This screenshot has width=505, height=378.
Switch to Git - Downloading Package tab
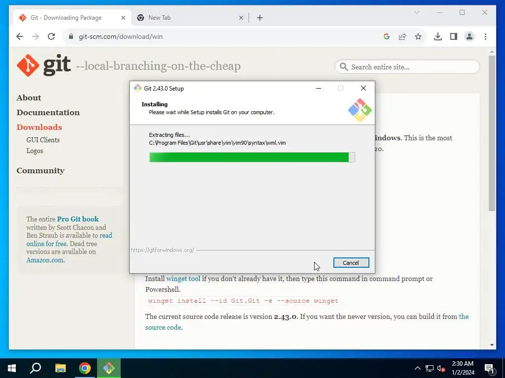72,18
